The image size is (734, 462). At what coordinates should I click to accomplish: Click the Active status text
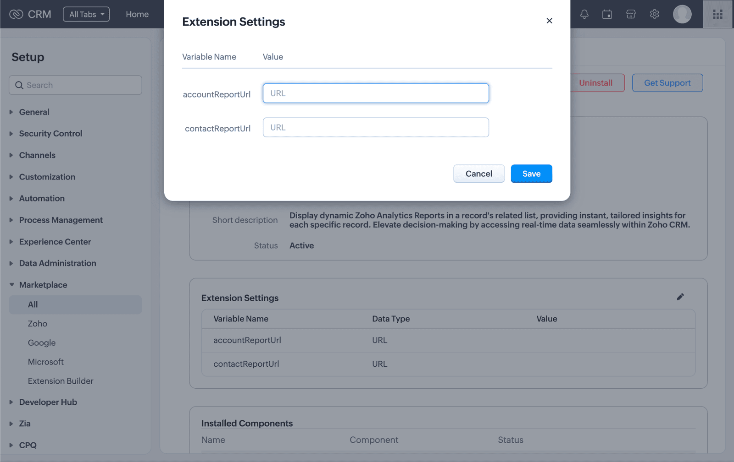point(302,245)
